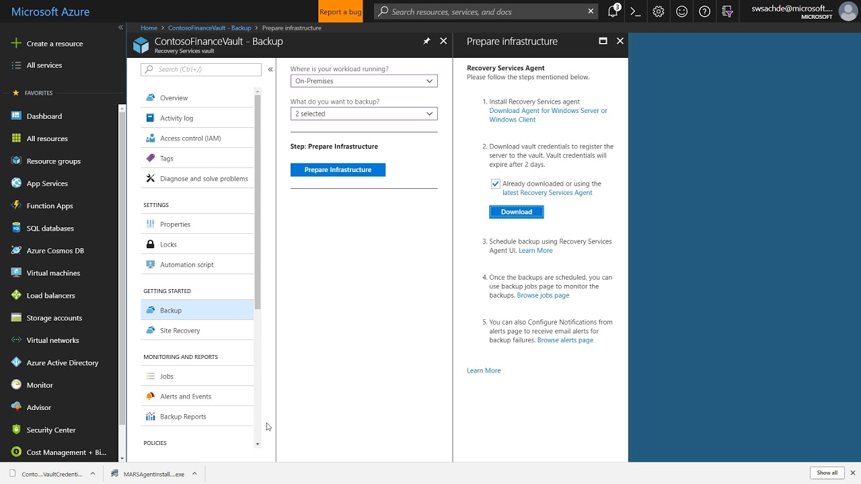Open Diagnose and solve problems
The width and height of the screenshot is (861, 484).
tap(197, 179)
